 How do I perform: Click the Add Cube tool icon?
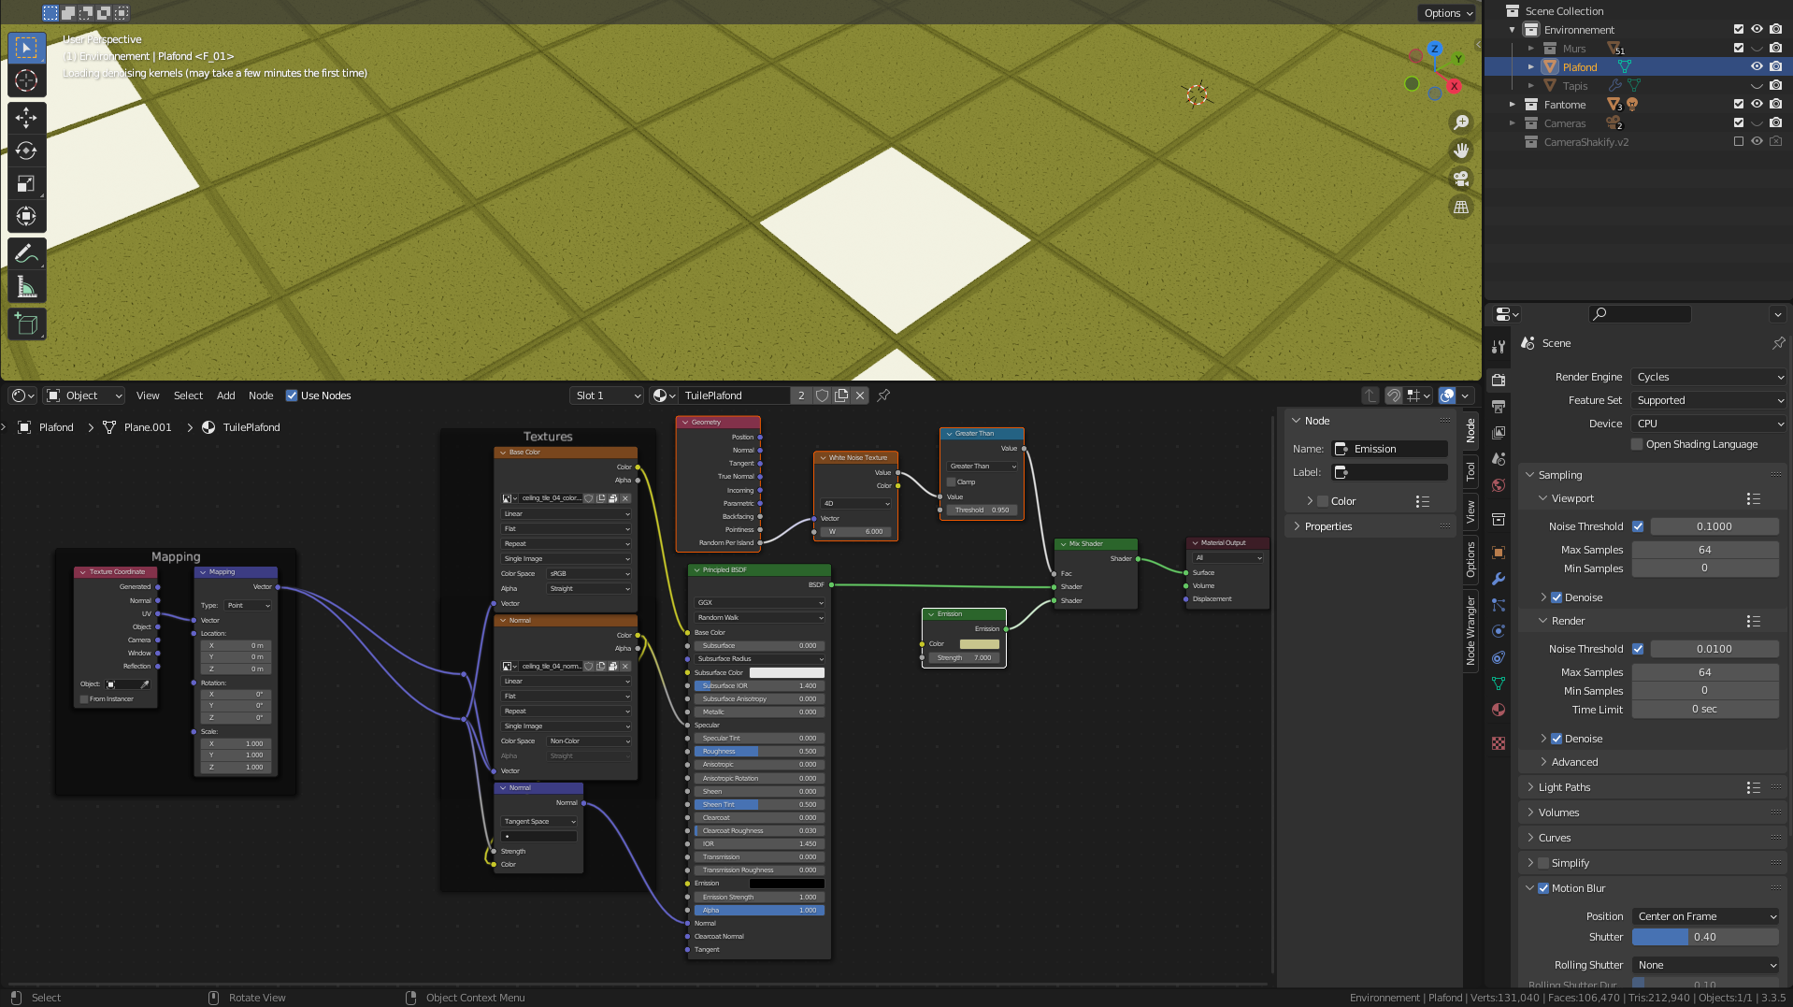click(x=26, y=324)
